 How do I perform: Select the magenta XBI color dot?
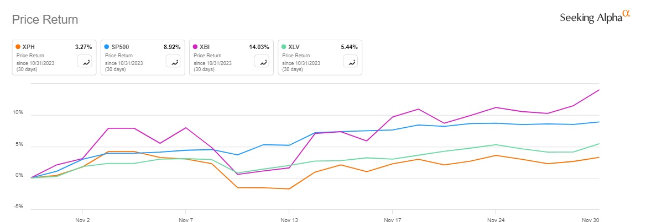coord(195,47)
